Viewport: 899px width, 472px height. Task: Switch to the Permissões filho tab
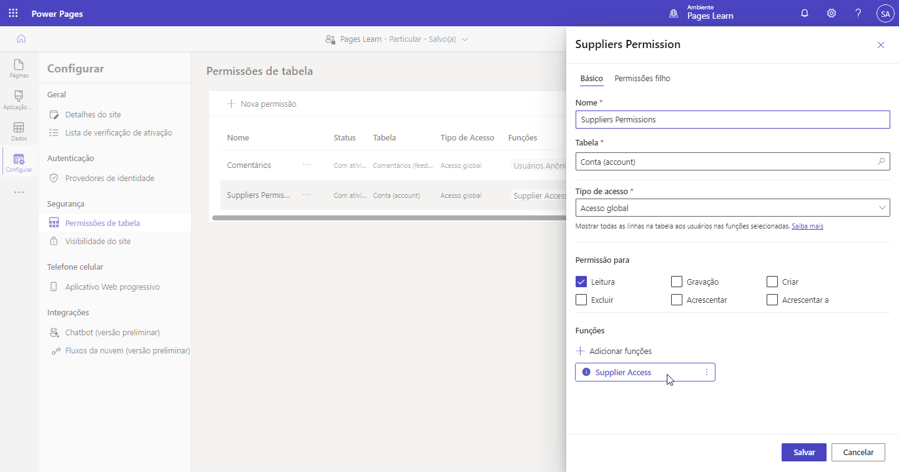tap(642, 79)
